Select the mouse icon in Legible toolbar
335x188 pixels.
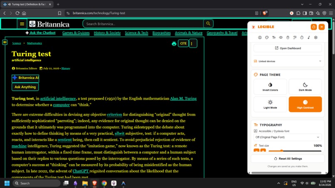[x=288, y=37]
